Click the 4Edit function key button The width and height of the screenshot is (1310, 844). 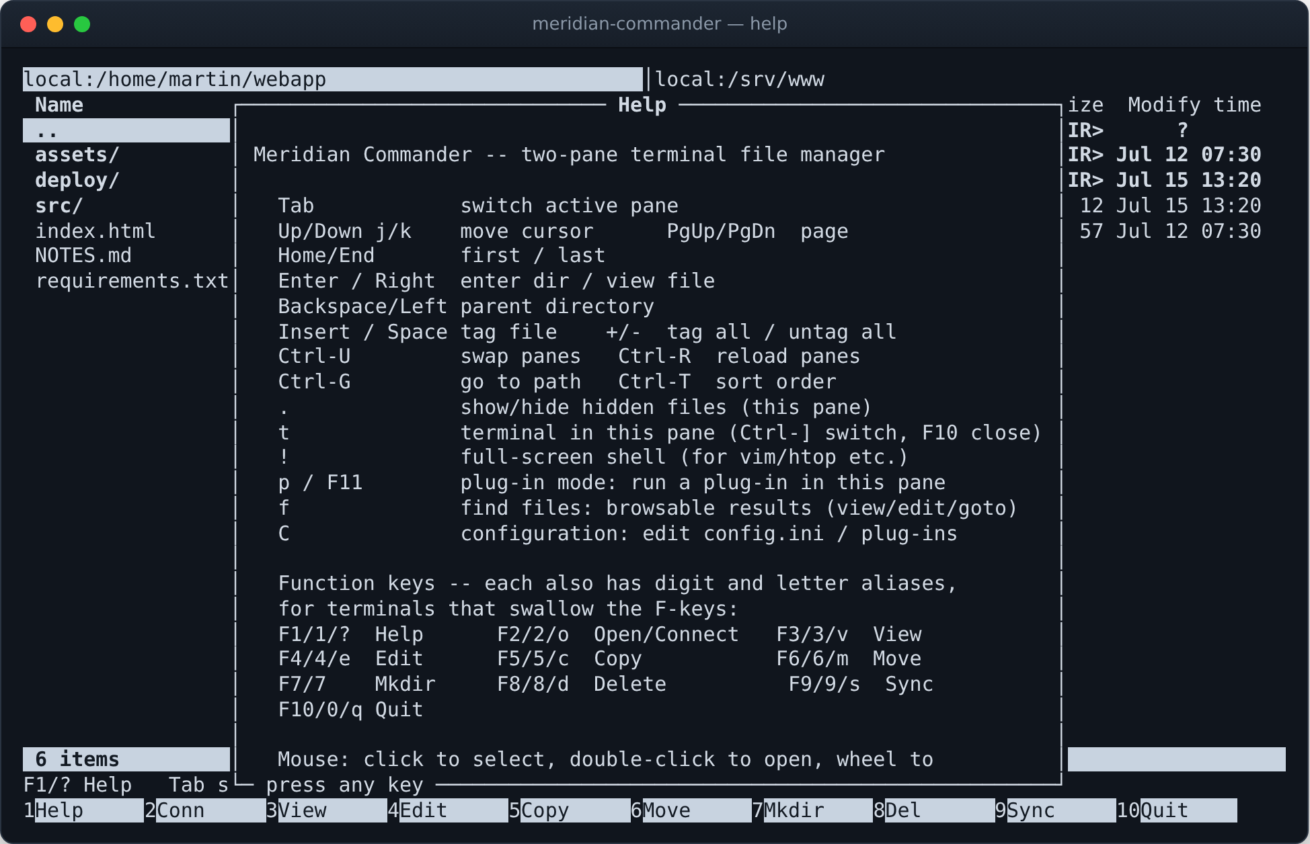coord(448,810)
